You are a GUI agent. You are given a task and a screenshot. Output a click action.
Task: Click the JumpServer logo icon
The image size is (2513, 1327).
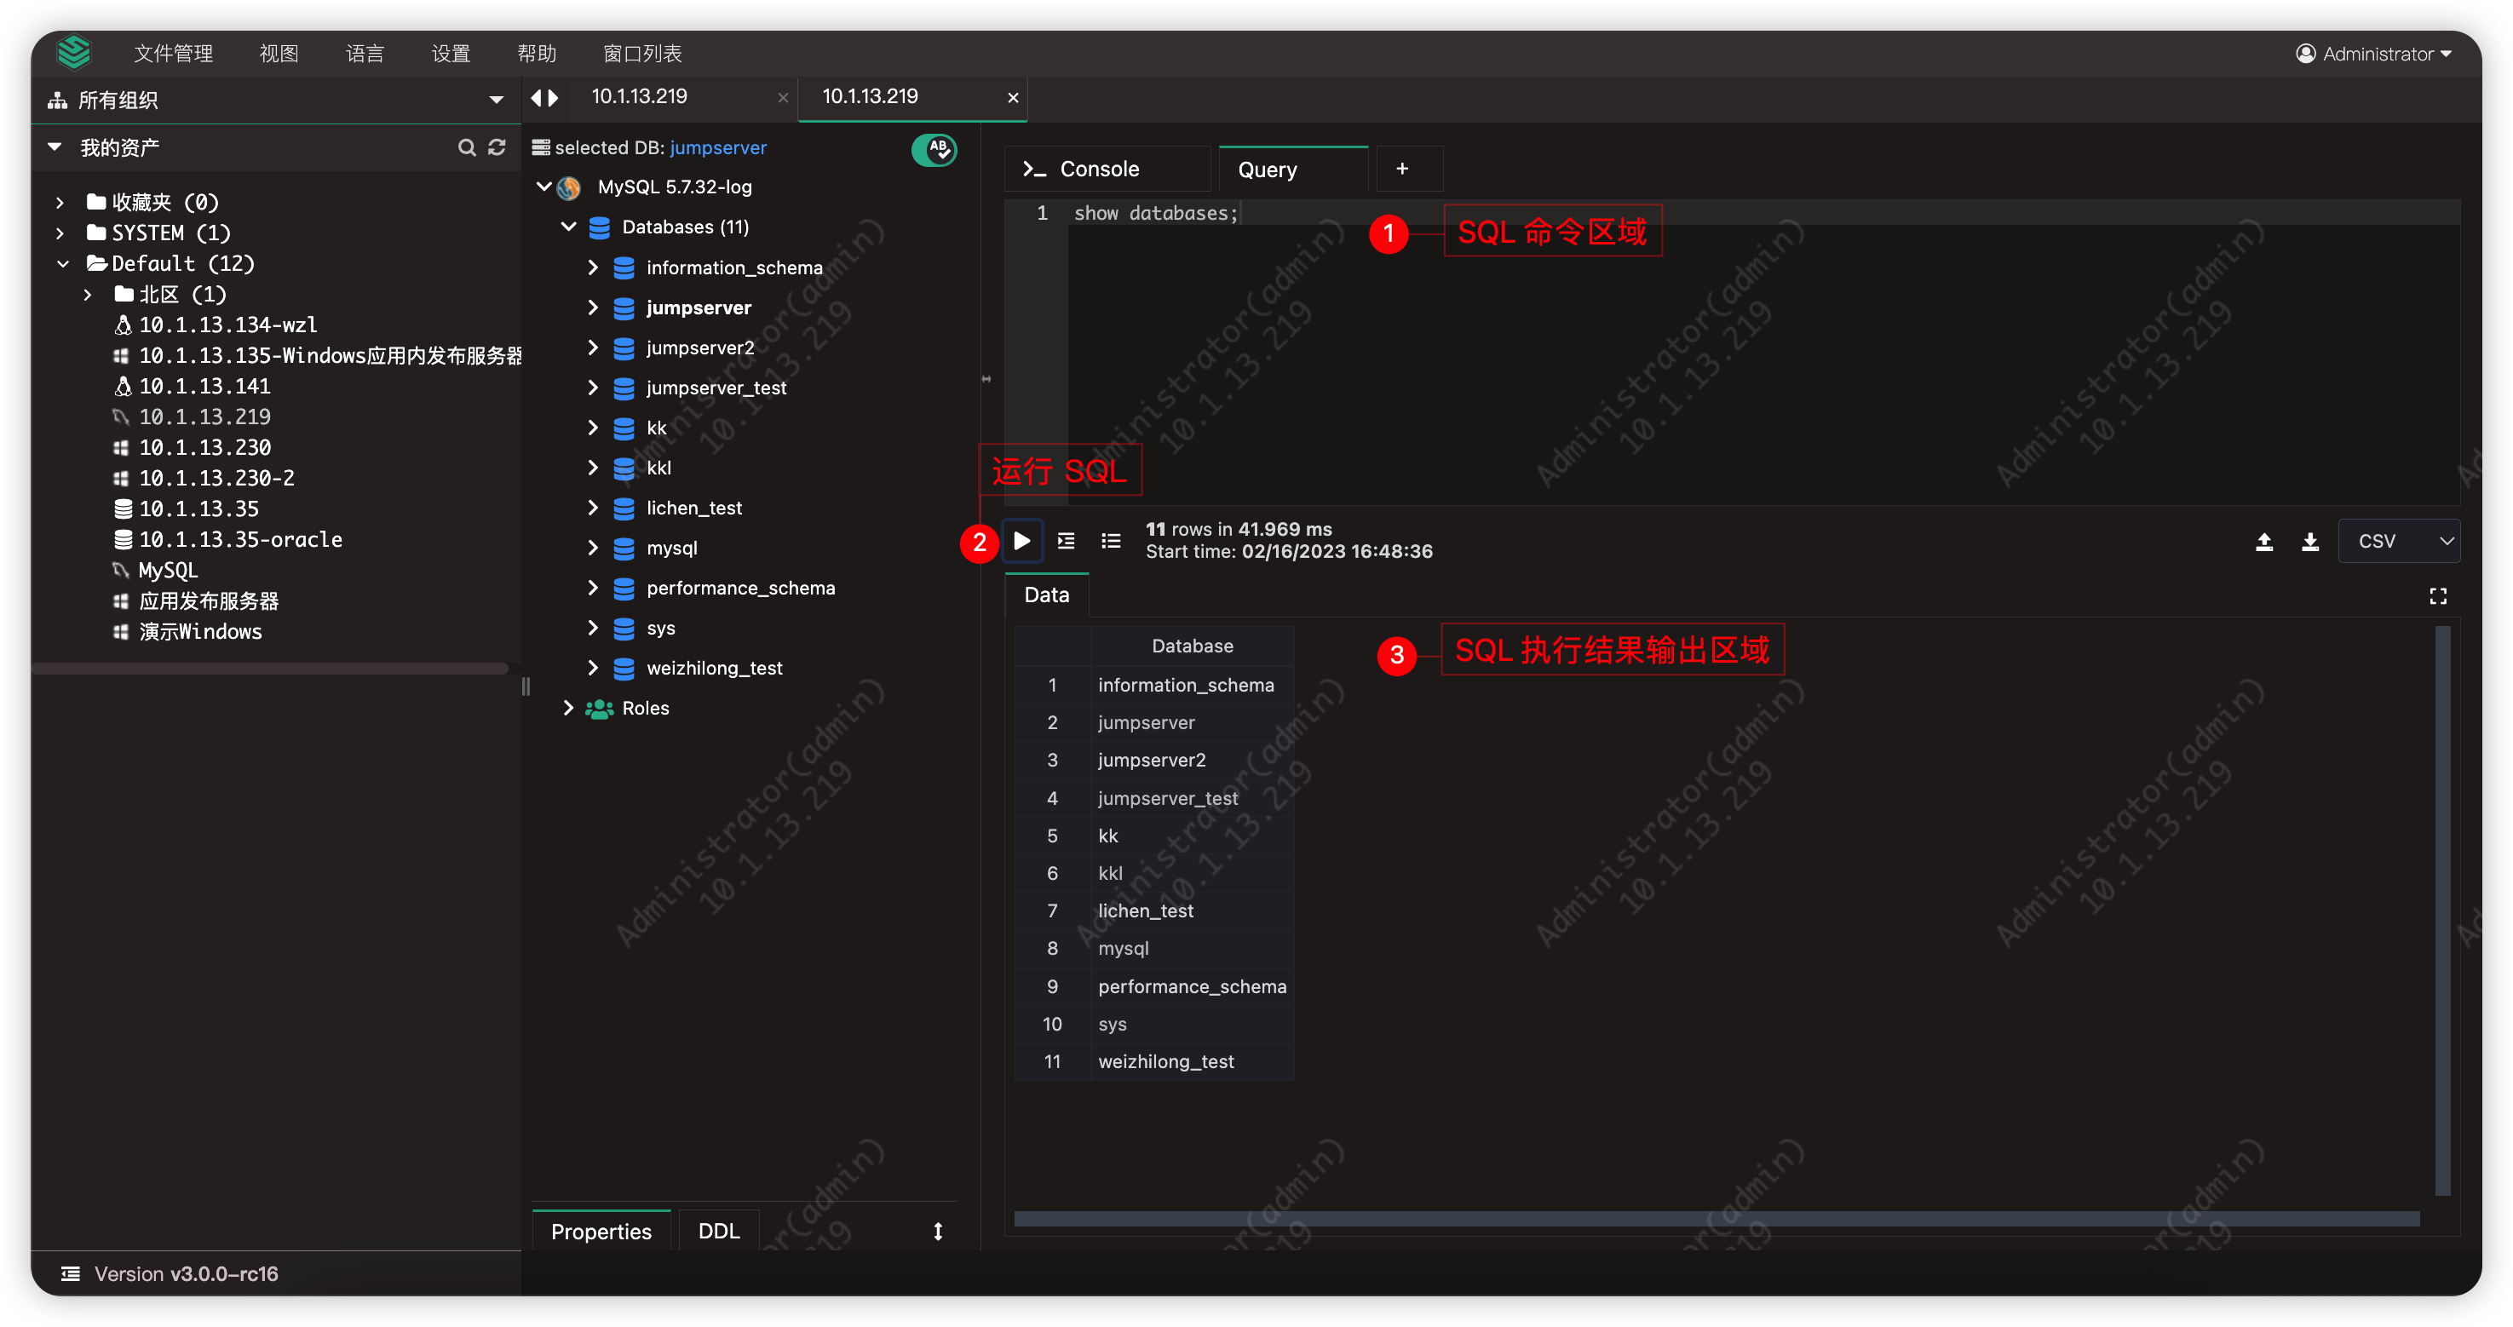[73, 53]
